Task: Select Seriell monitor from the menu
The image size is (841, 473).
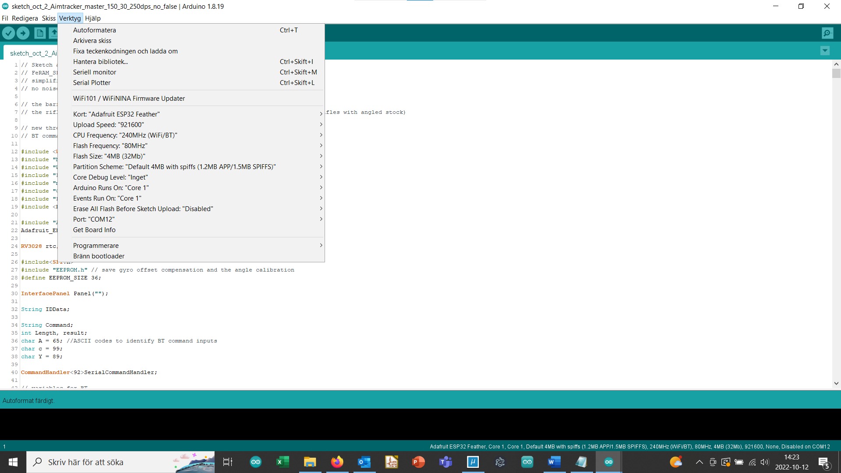Action: click(95, 72)
